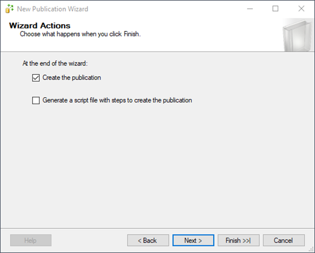Click the 'Generate a script file with steps' label
The image size is (315, 253).
(117, 100)
